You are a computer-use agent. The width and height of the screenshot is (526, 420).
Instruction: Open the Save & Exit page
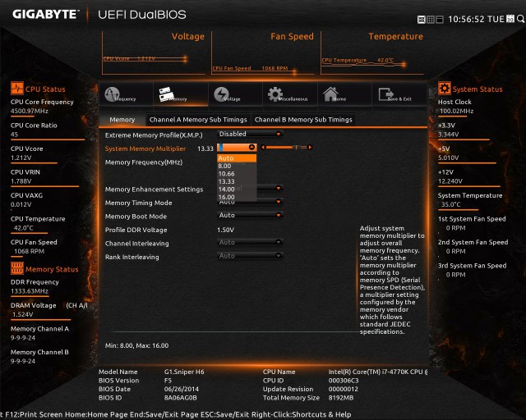(x=399, y=94)
